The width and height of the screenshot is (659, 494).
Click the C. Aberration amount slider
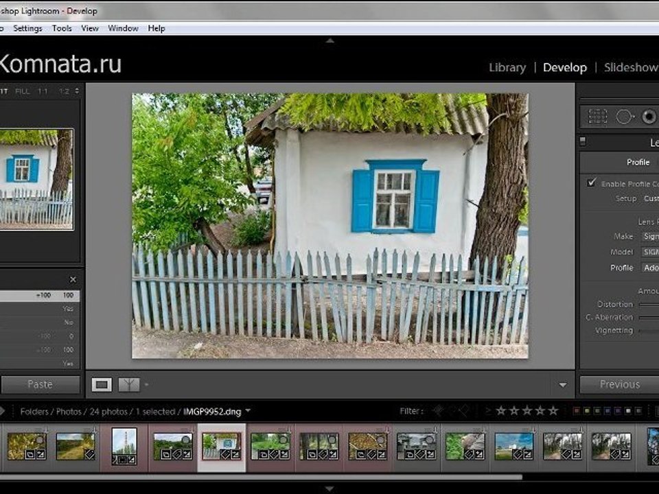(649, 317)
